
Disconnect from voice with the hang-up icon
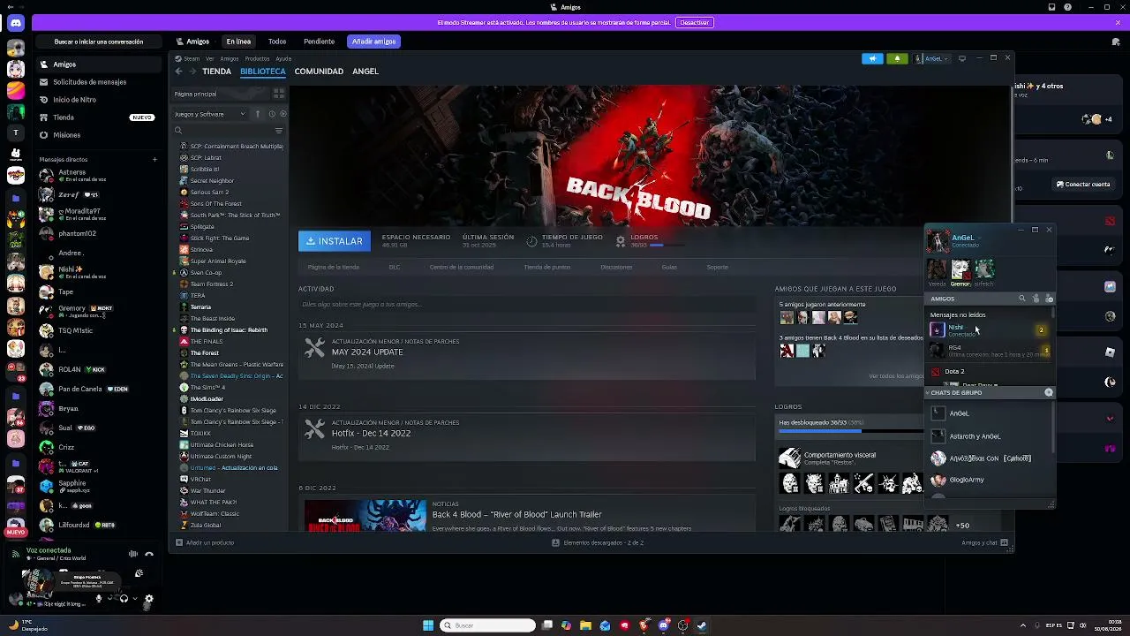(149, 554)
